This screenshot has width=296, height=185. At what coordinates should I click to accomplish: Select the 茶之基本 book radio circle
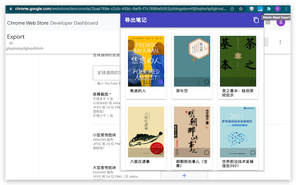click(253, 82)
